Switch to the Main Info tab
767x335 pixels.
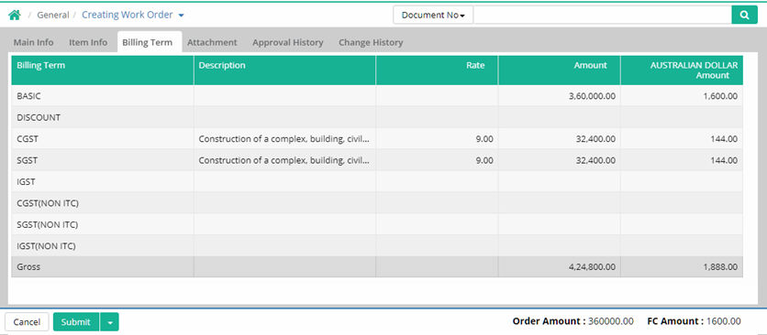33,42
